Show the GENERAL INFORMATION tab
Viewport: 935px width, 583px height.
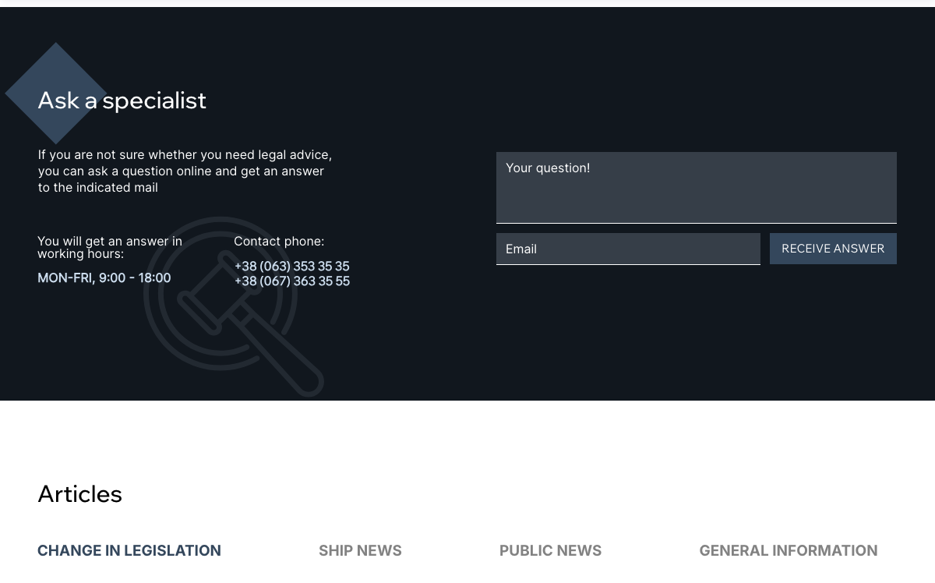[789, 550]
